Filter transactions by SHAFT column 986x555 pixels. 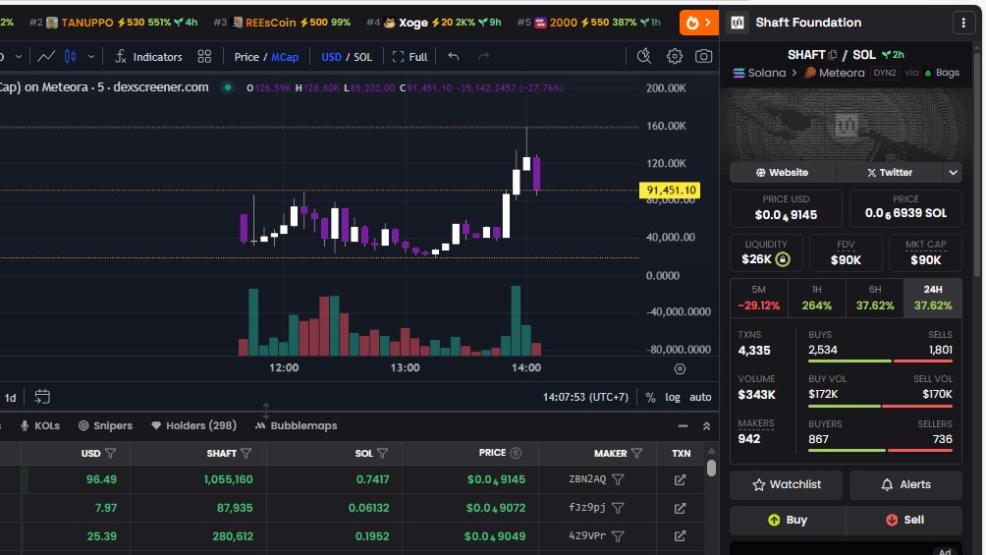pos(246,453)
